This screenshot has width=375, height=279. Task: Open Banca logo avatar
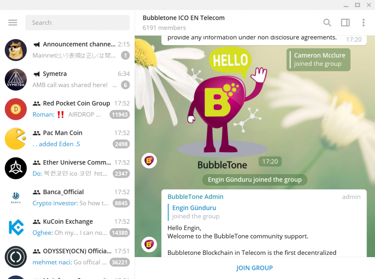pyautogui.click(x=16, y=198)
